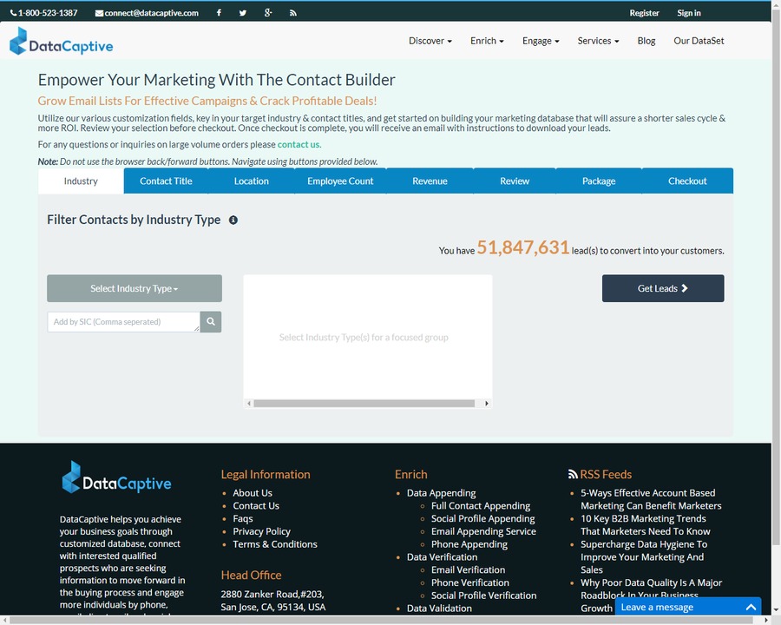Screen dimensions: 781x625
Task: Click the Add by SIC input field
Action: point(123,322)
